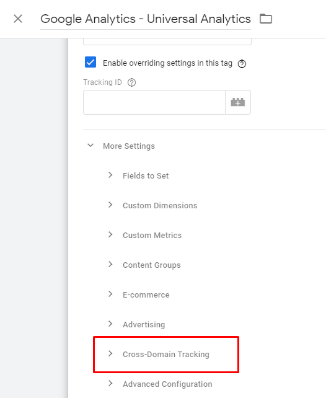Click the Tracking ID input field
Image resolution: width=326 pixels, height=398 pixels.
(154, 102)
